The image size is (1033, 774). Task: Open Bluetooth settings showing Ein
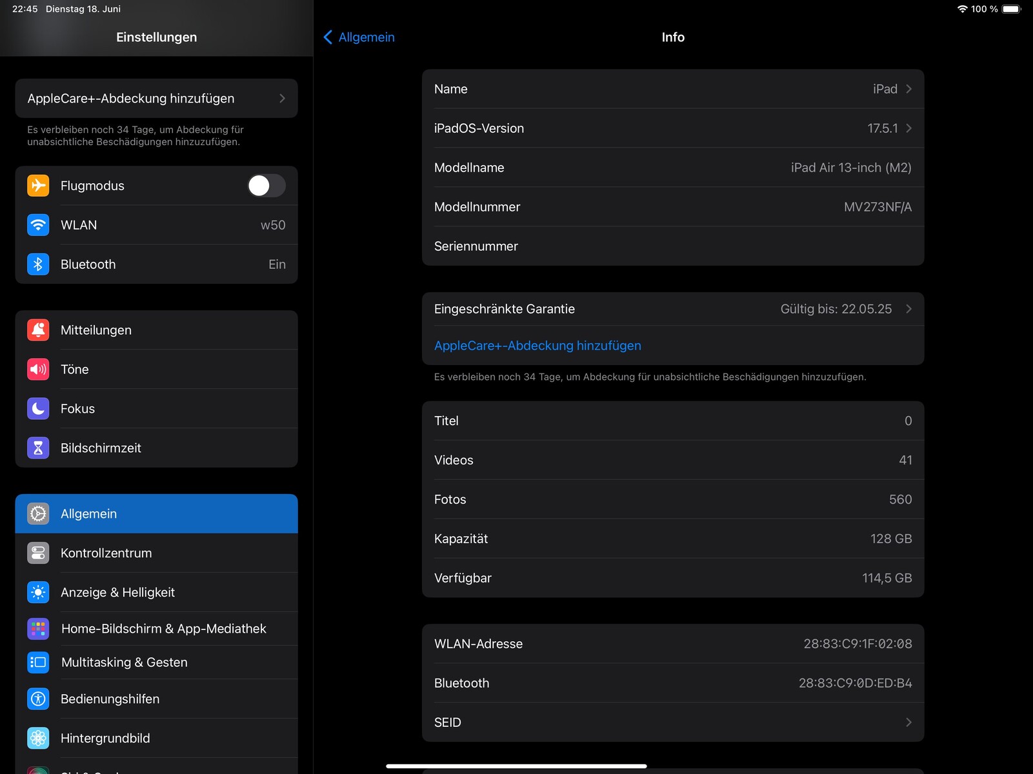156,264
